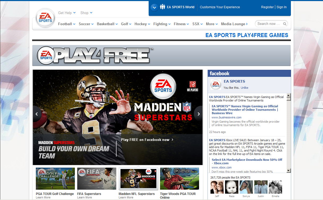Click PGA TOUR Golf Challenge title text

pos(55,194)
